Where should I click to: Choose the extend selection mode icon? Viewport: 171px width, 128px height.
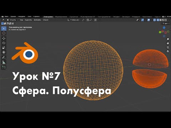5,23
